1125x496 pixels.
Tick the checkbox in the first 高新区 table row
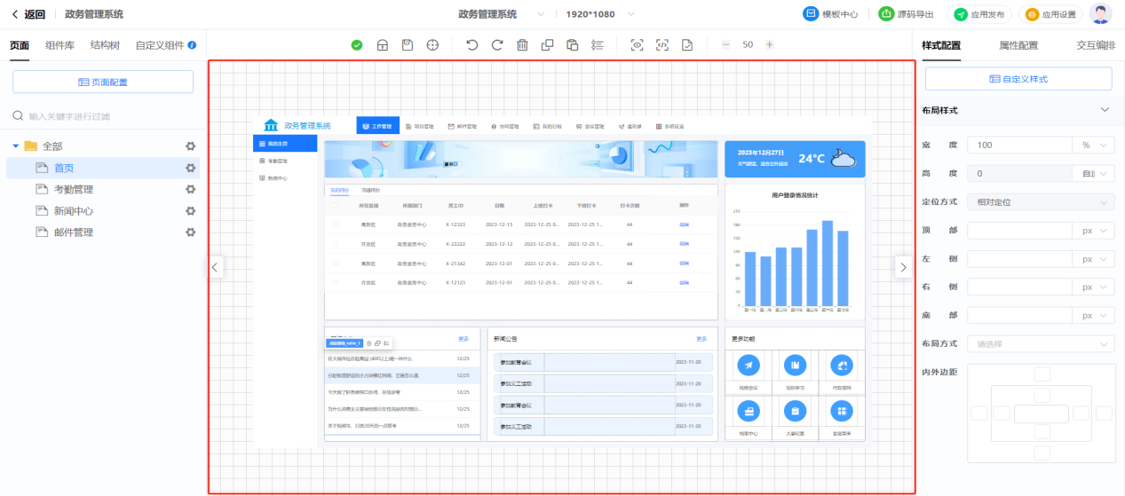pyautogui.click(x=336, y=225)
